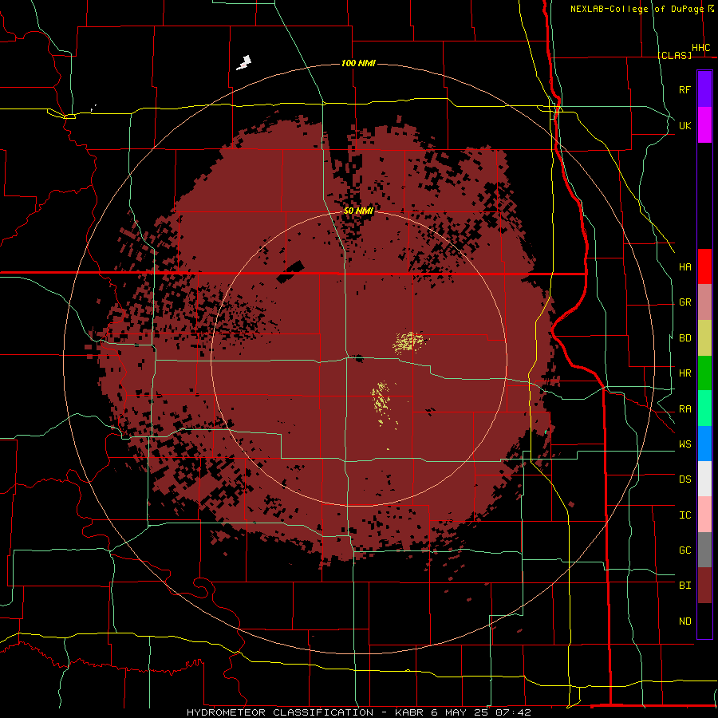The width and height of the screenshot is (718, 718).
Task: Click the NEXLAB-College of DuPage credit text
Action: (637, 9)
